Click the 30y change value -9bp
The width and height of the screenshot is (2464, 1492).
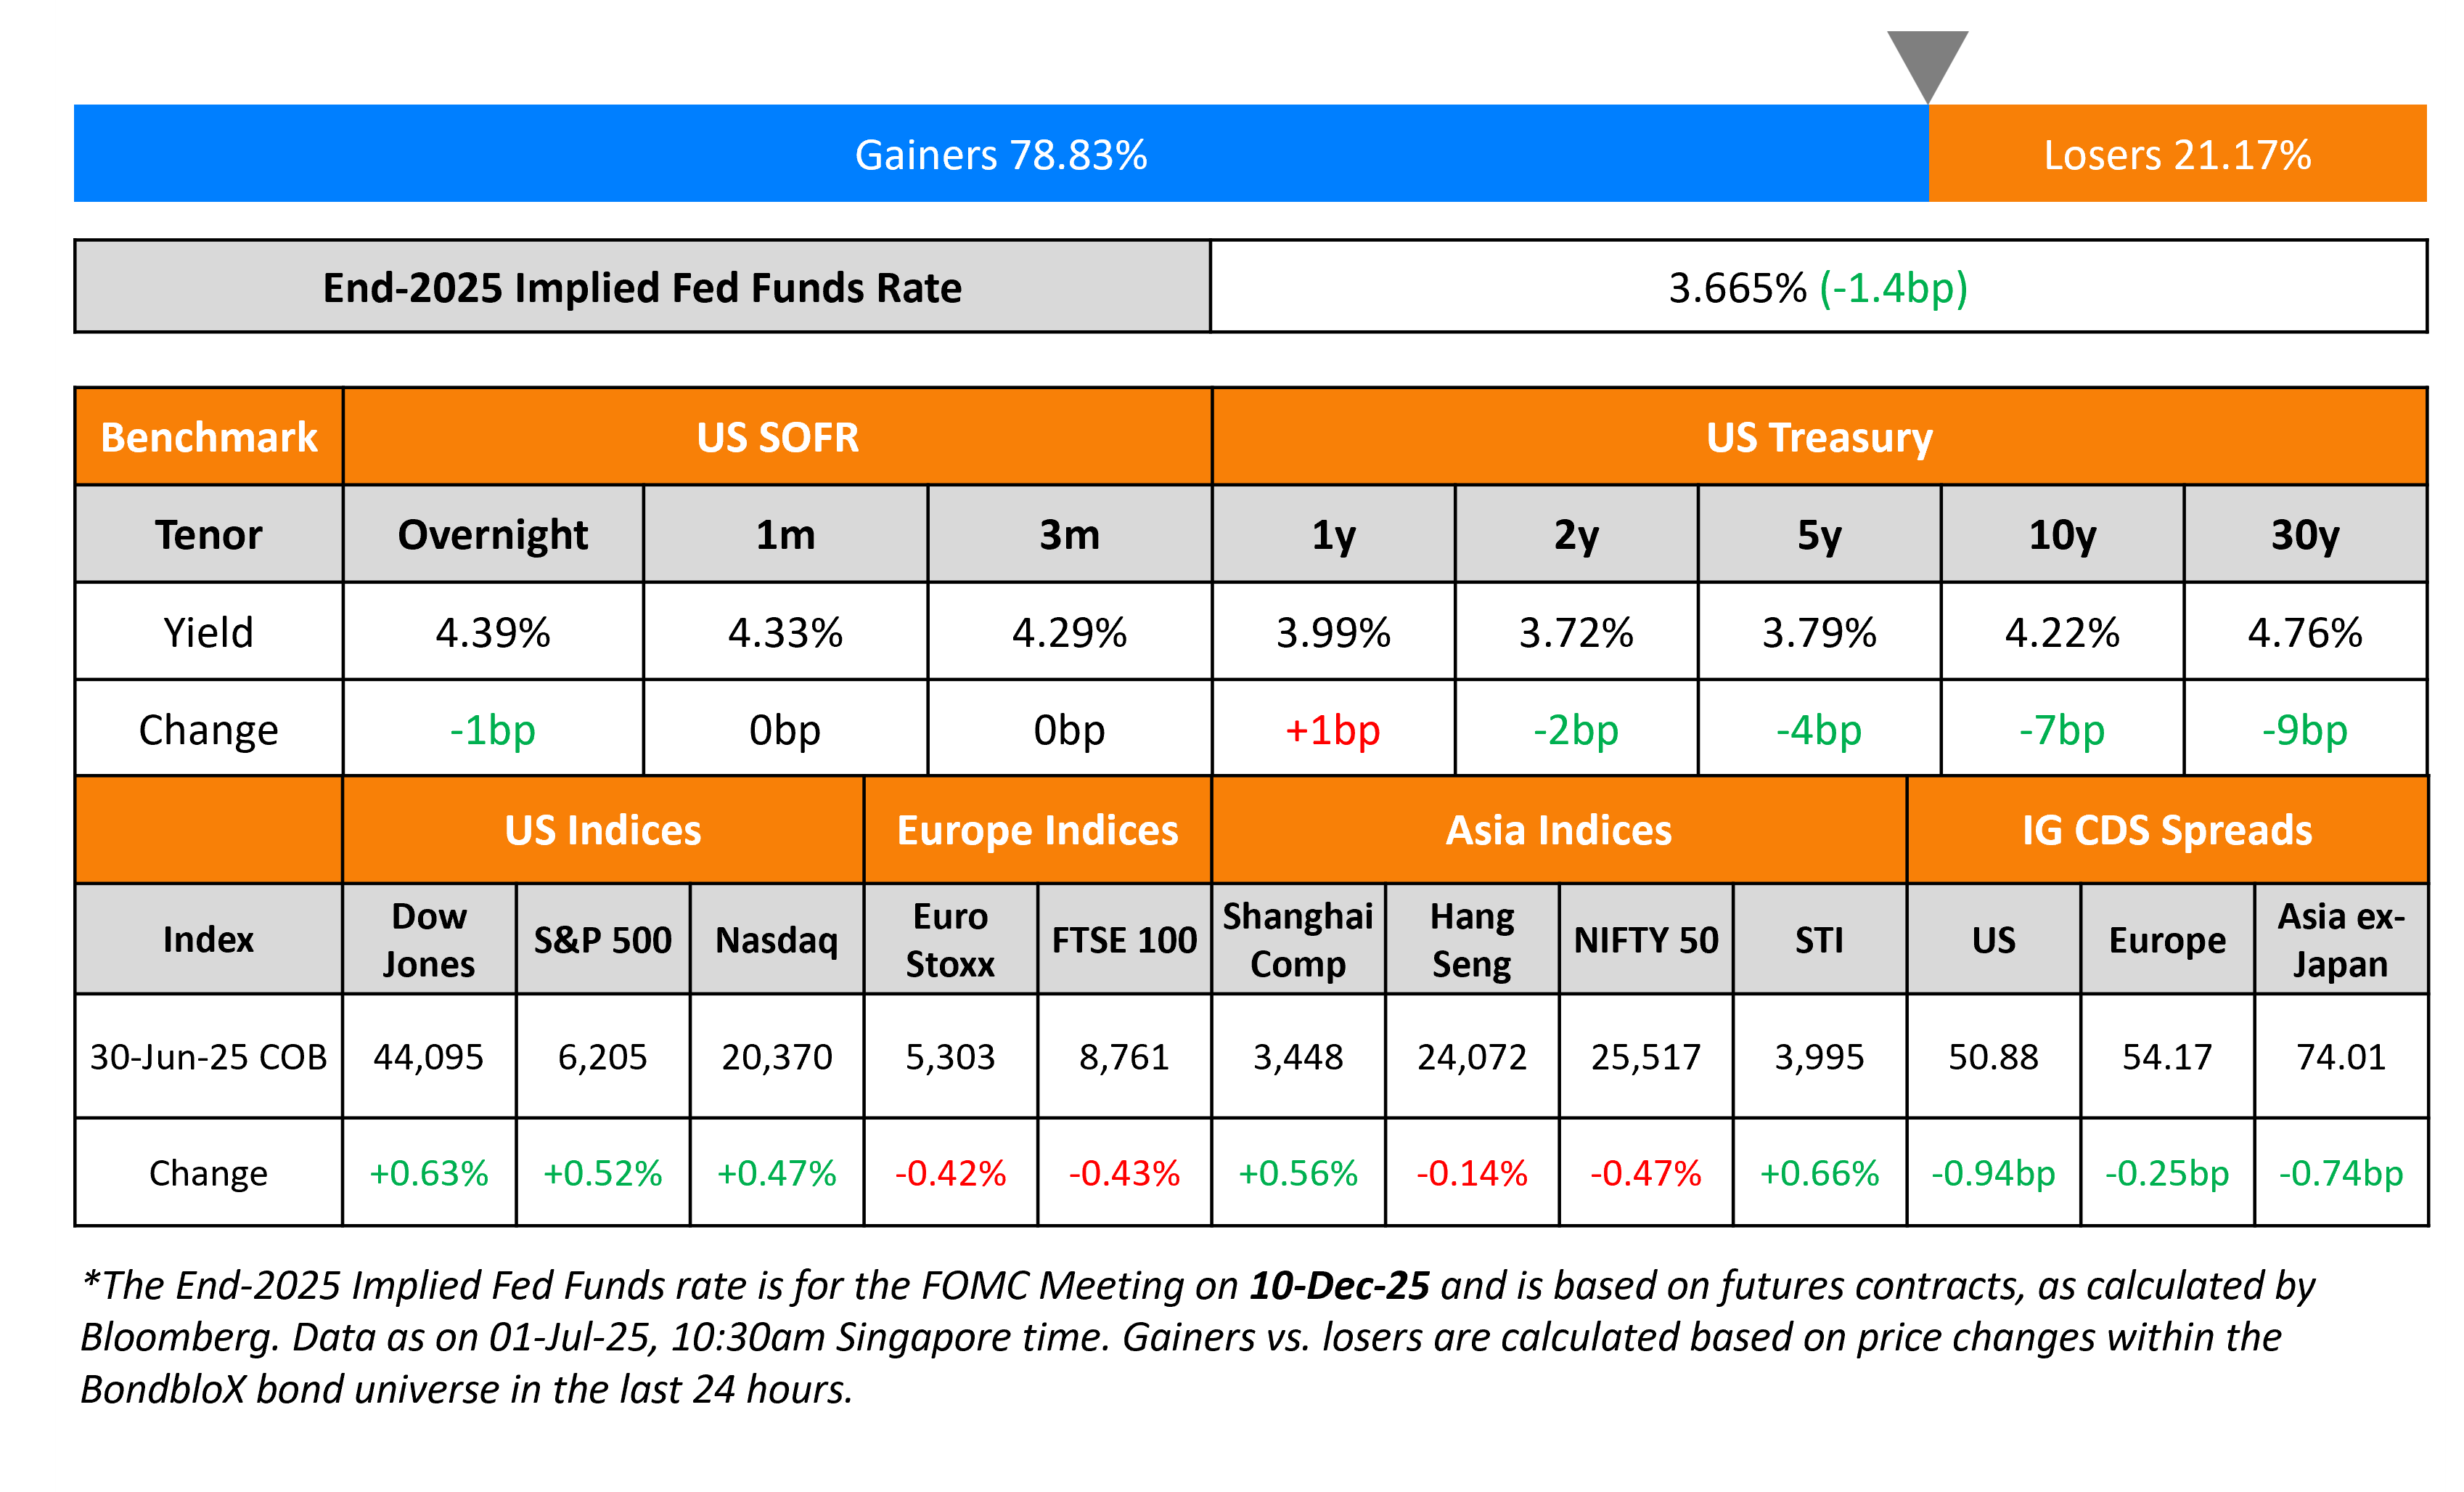pos(2304,730)
